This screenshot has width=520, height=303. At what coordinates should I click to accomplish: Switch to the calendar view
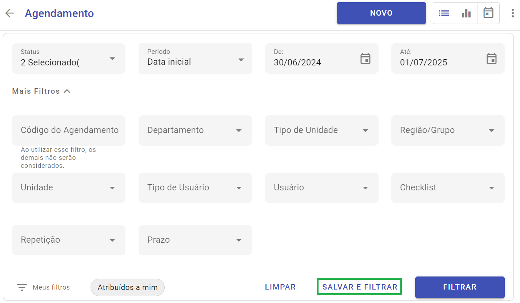[x=488, y=13]
